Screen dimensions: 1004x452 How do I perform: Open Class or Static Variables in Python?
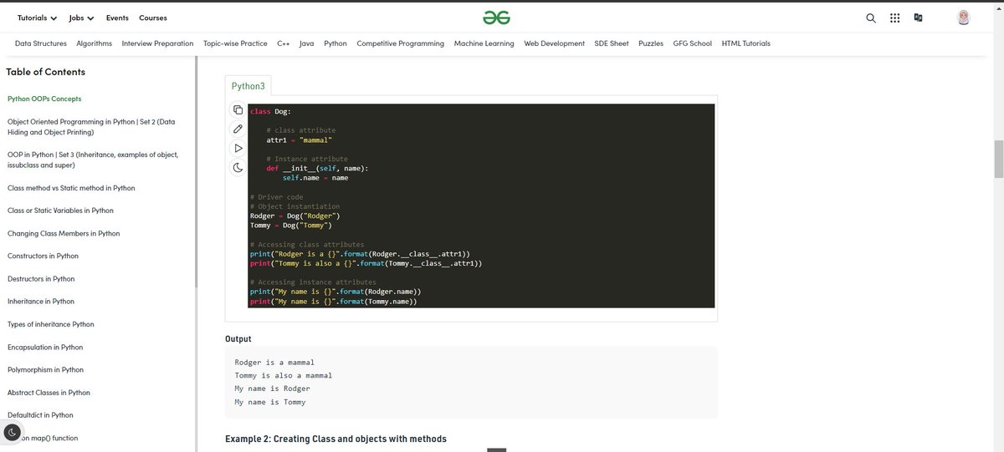point(60,211)
